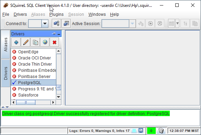Click the red X icon beside OpenEdge
This screenshot has width=201, height=135.
[14, 52]
